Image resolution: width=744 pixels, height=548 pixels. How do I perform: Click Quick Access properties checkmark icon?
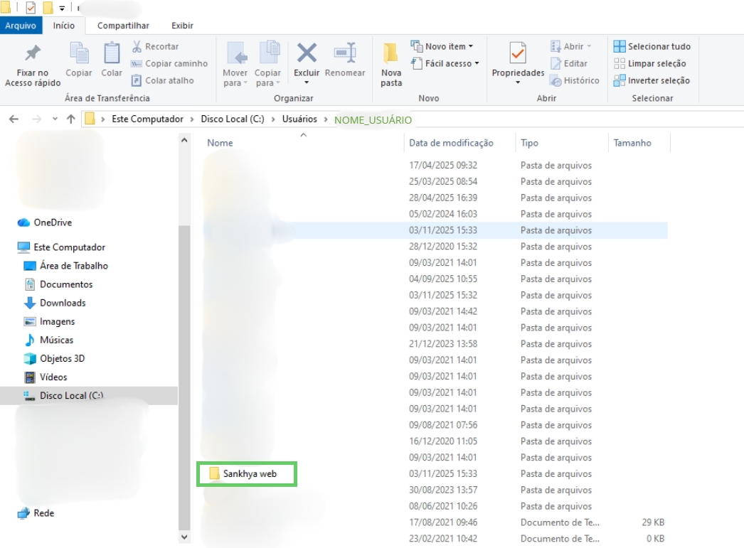click(x=31, y=8)
